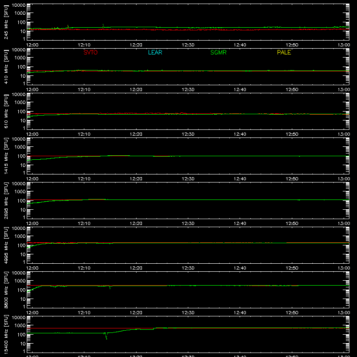The height and width of the screenshot is (357, 357).
Task: Click 12:50 tick label under 610 MHz panel
Action: (x=292, y=134)
